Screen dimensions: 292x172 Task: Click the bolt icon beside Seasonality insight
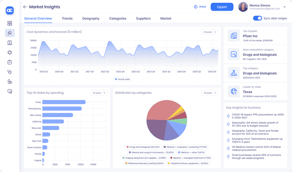228,124
